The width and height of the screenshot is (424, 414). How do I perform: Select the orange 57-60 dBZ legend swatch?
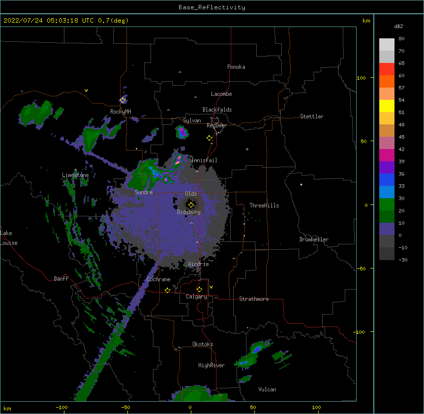[387, 81]
